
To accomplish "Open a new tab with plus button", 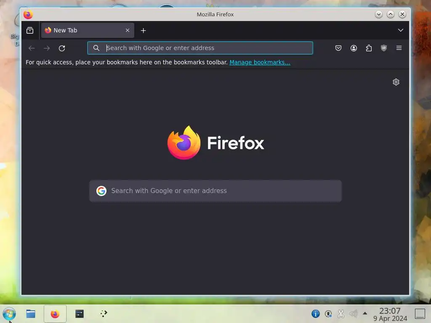I will [x=143, y=30].
